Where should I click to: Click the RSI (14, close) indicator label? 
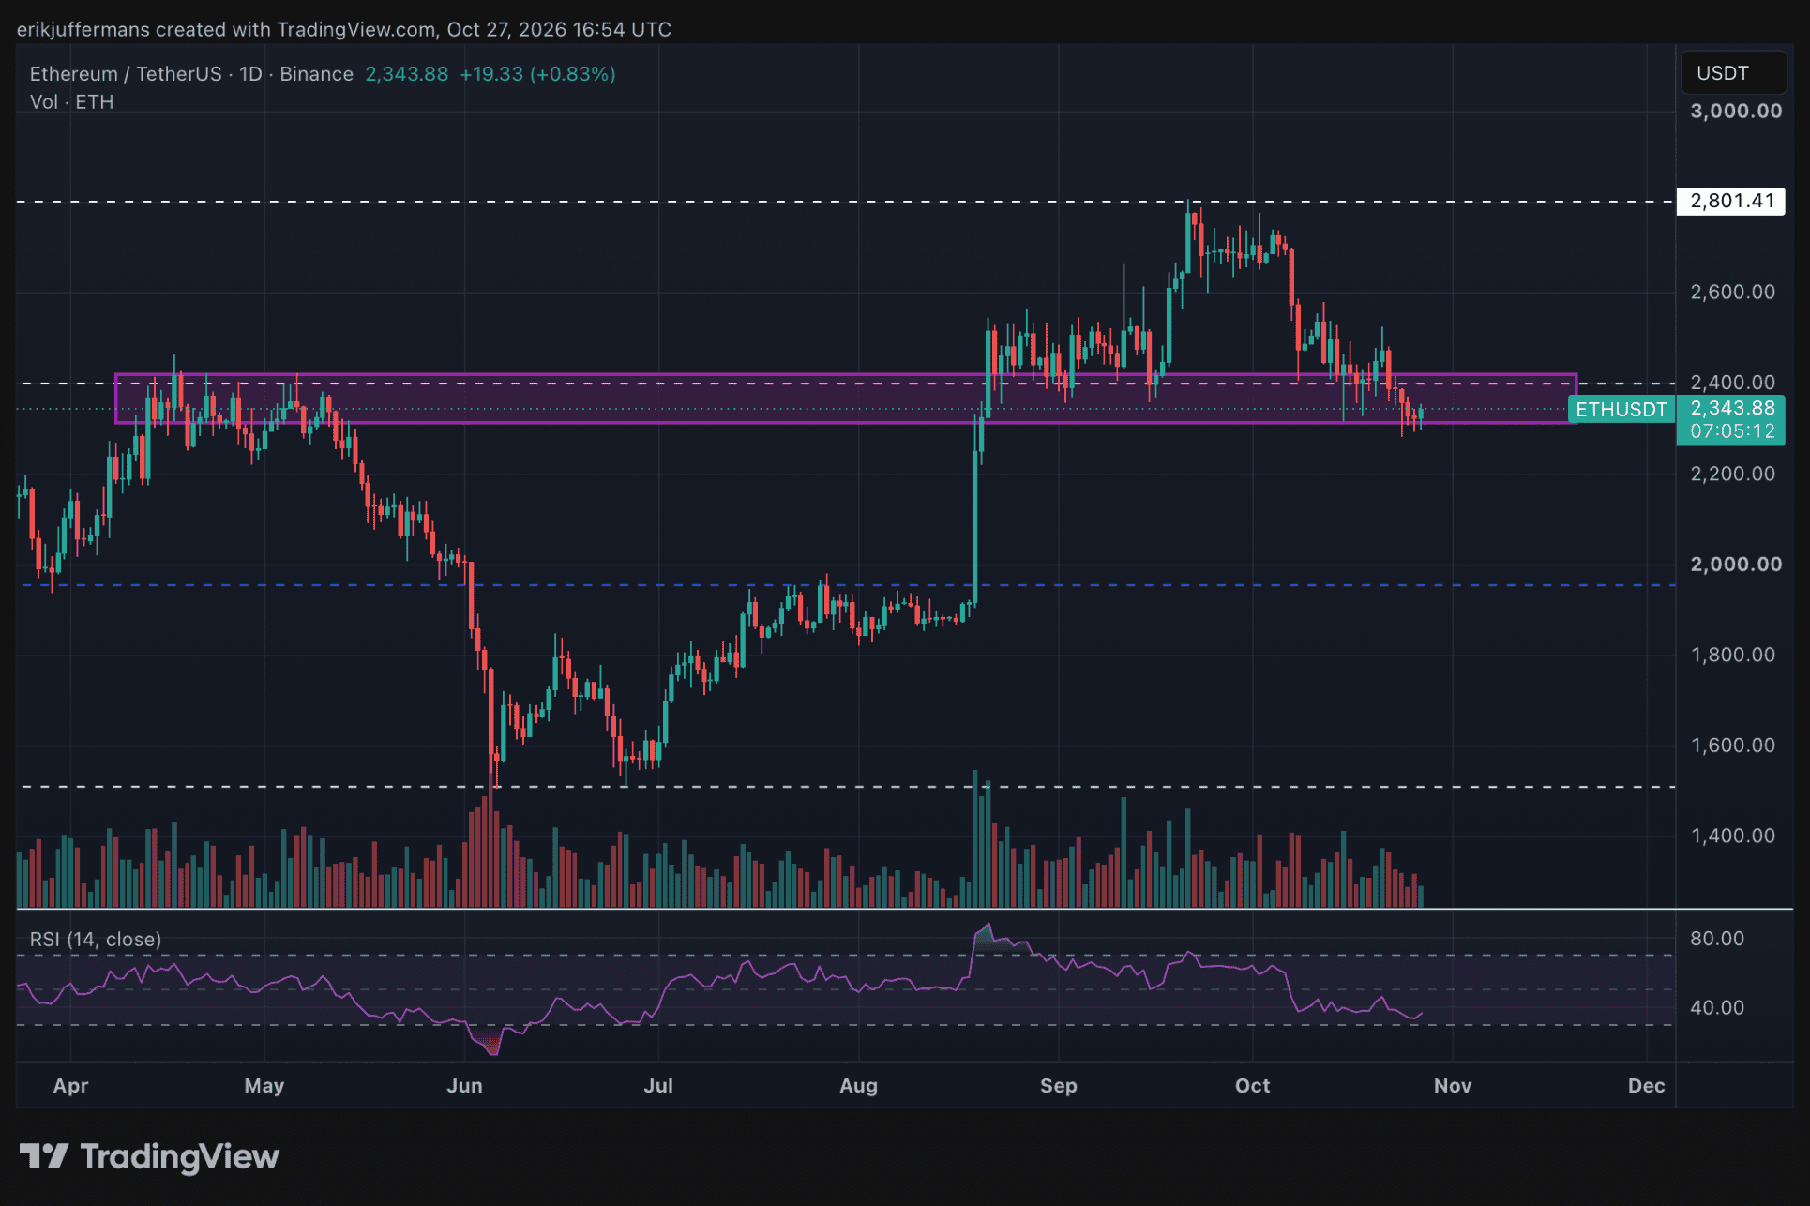(x=95, y=939)
